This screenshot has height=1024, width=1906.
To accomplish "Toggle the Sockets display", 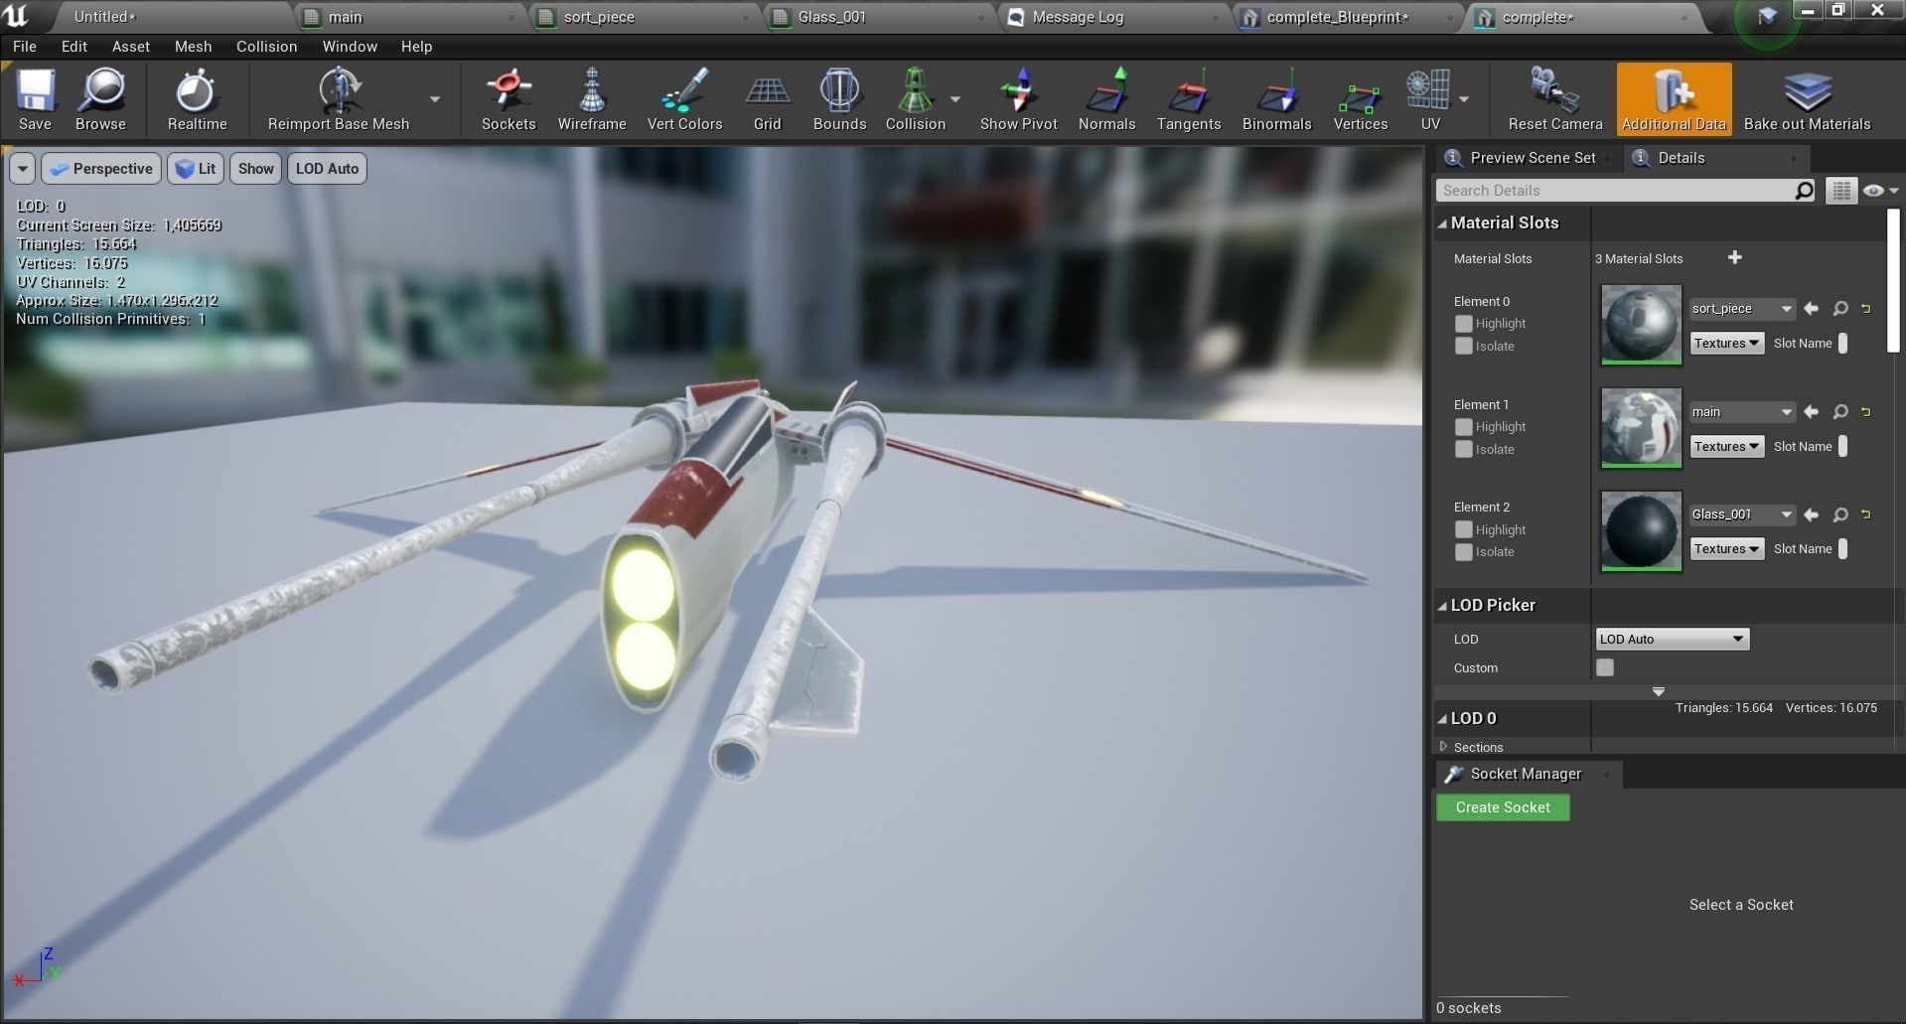I will tap(509, 98).
